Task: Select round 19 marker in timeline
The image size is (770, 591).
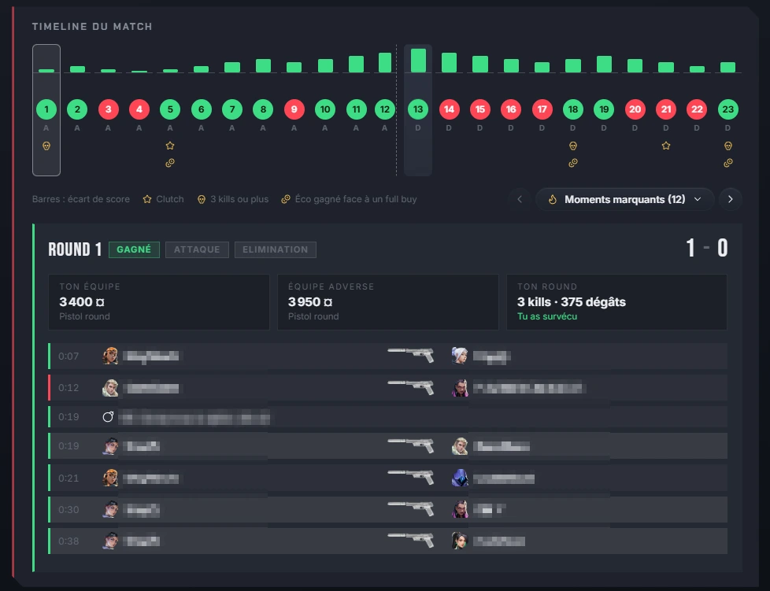Action: click(604, 109)
